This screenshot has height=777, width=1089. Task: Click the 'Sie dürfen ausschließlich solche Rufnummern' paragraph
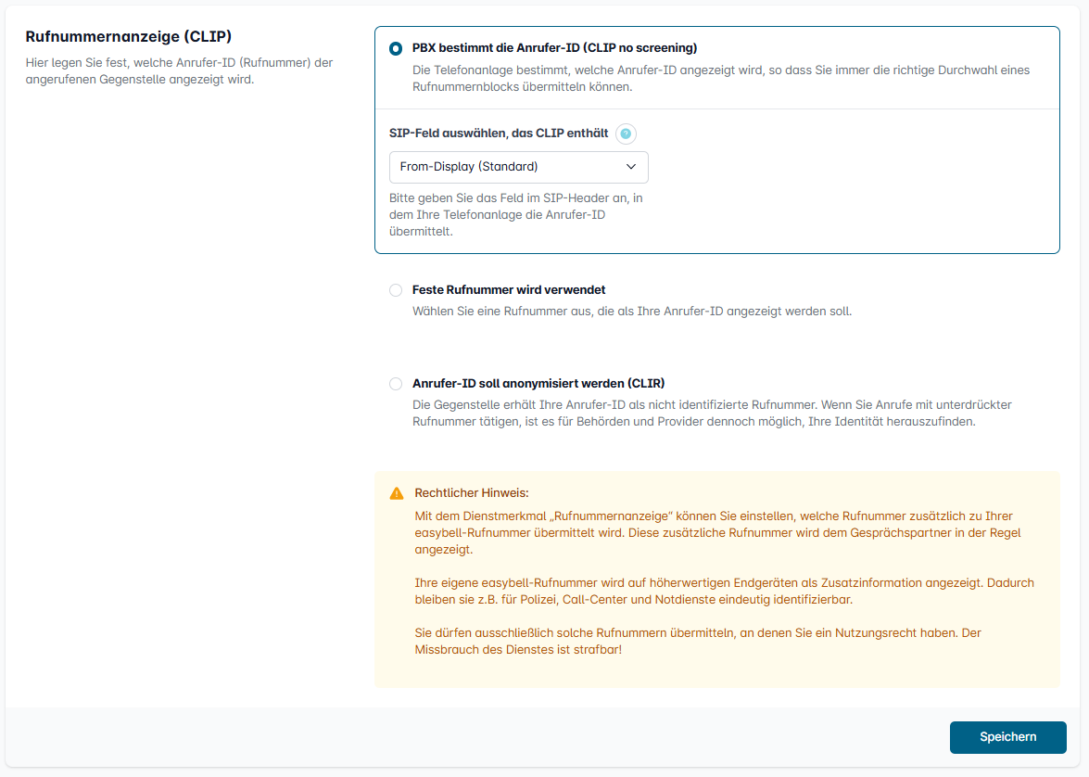697,642
